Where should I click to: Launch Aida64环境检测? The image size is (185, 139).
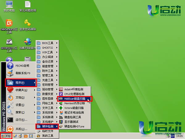tap(75, 89)
